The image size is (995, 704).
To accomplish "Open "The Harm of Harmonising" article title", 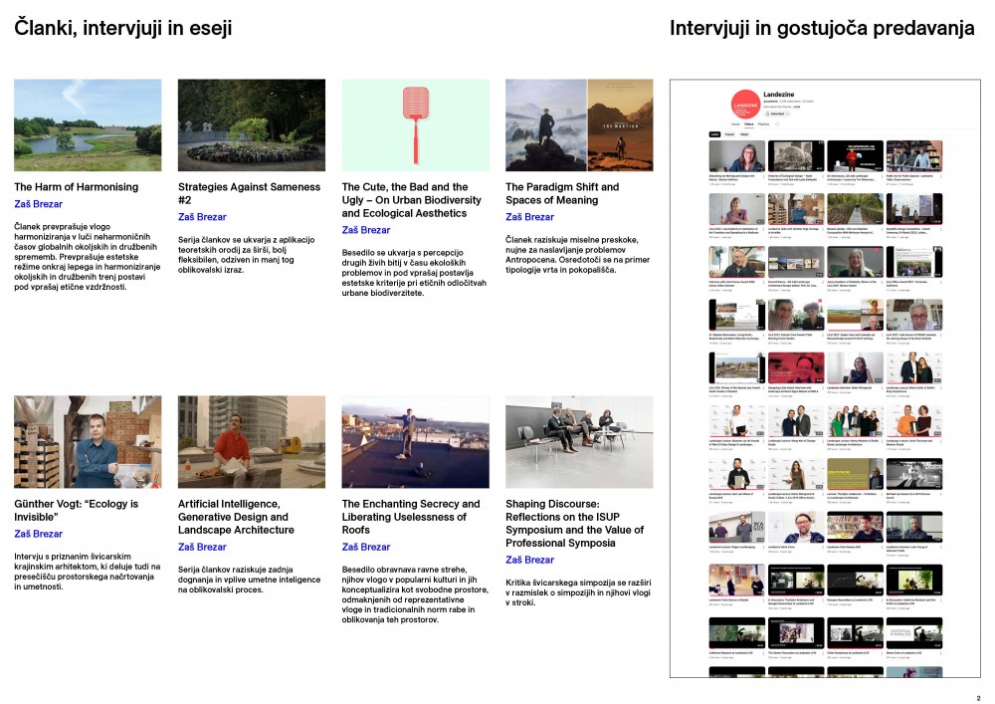I will (76, 187).
